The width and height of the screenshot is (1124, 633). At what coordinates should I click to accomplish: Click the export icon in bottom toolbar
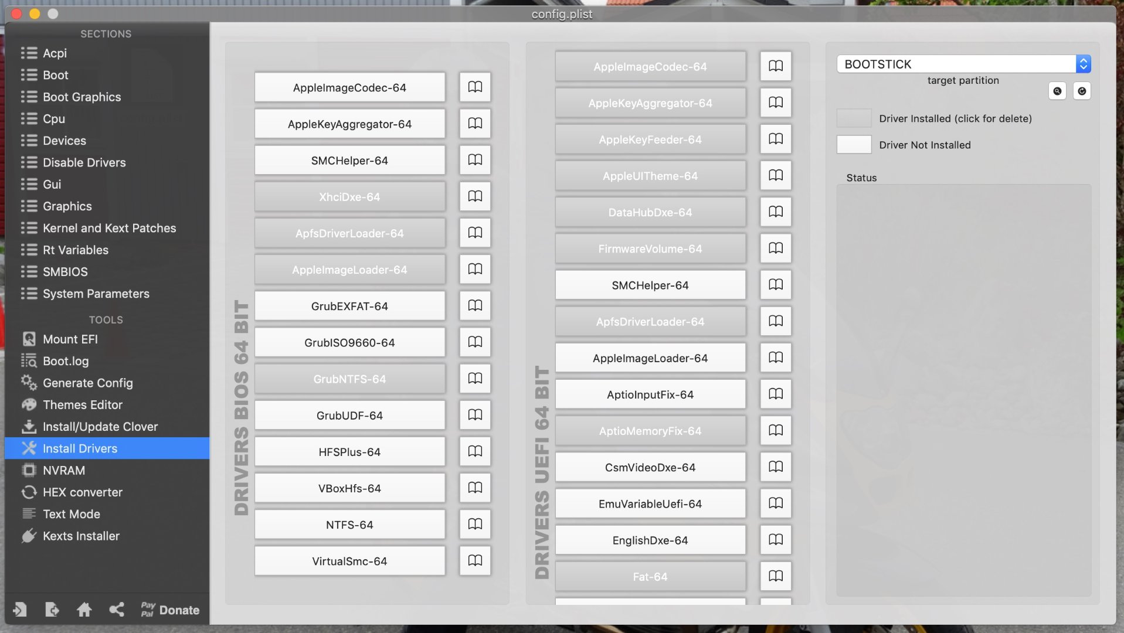click(x=52, y=610)
